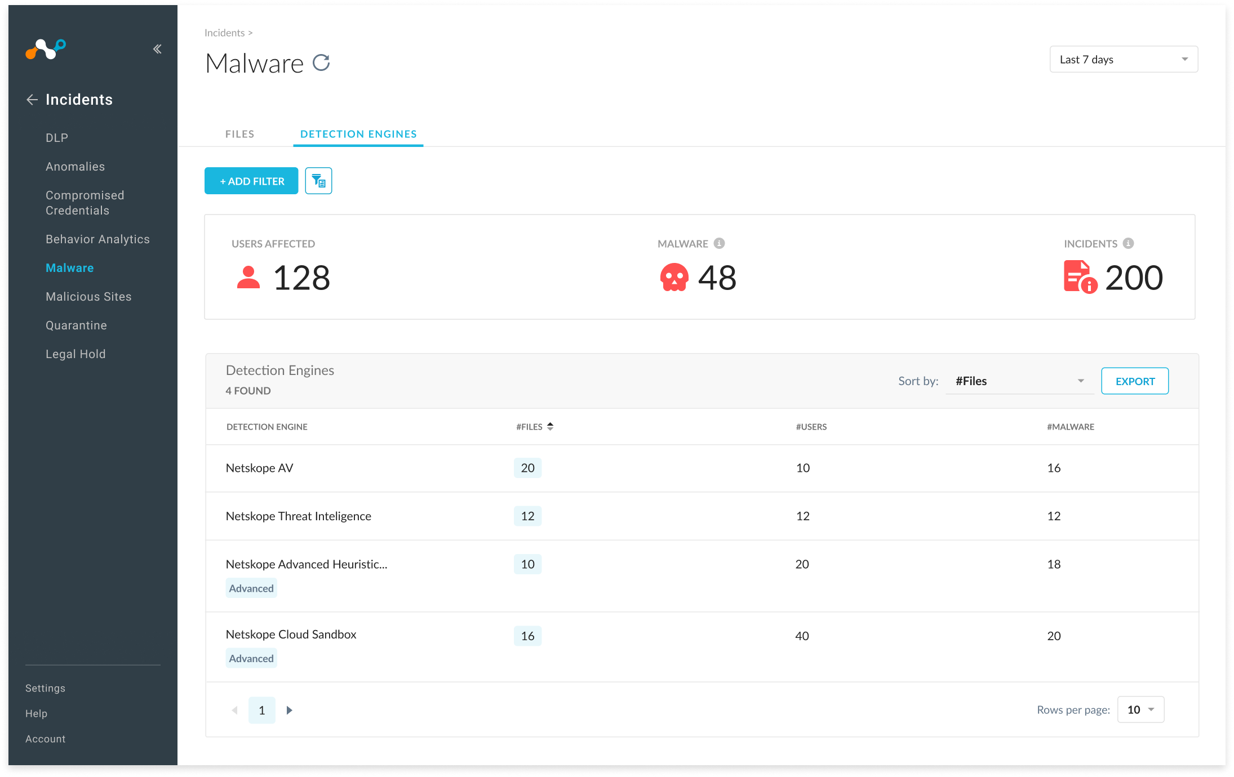
Task: Open the Last 7 days dropdown
Action: [1123, 59]
